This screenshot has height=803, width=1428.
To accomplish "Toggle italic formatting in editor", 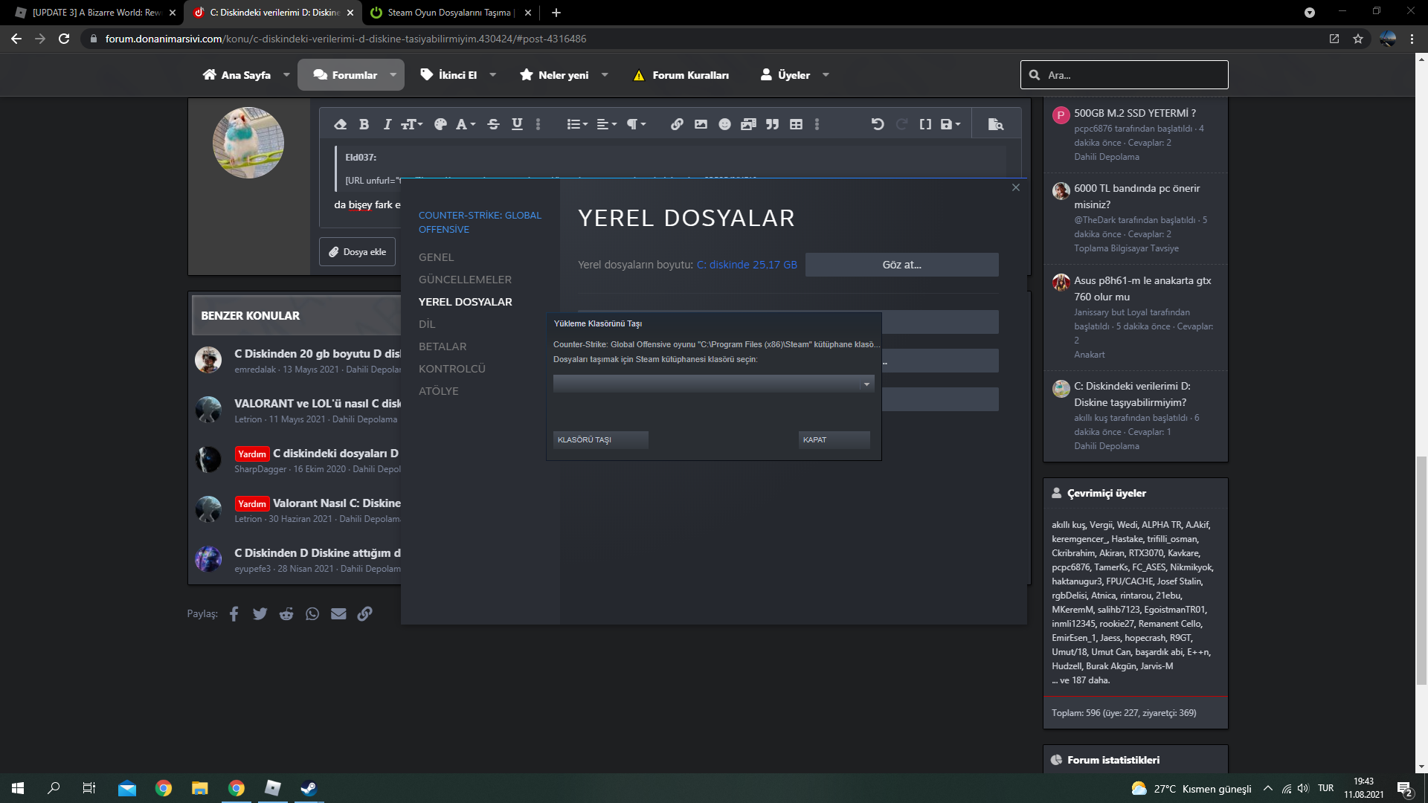I will 387,124.
